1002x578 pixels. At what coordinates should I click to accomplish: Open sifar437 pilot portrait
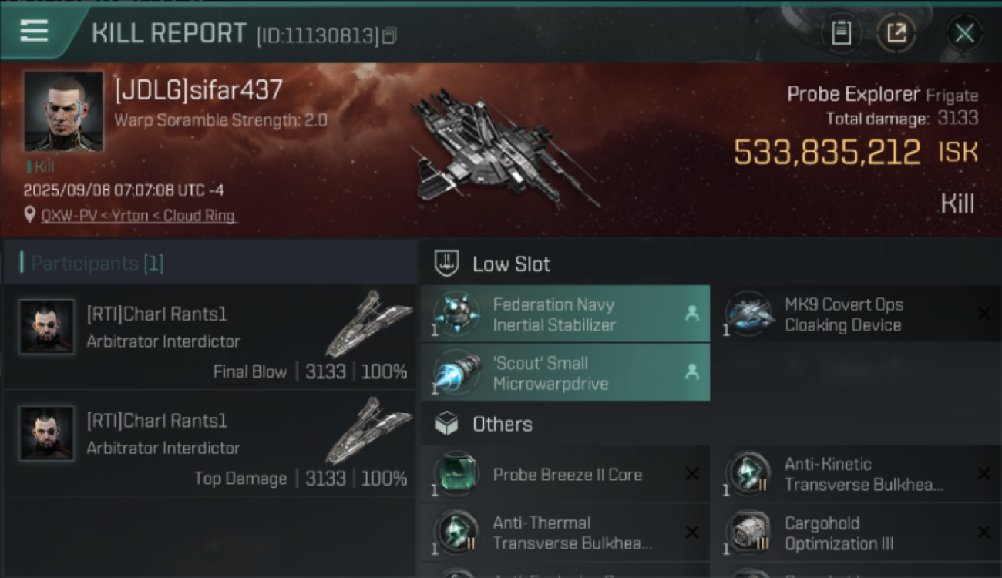click(63, 112)
